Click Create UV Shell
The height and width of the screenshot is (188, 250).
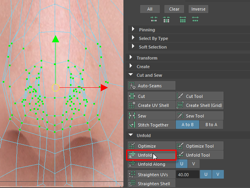pyautogui.click(x=152, y=105)
